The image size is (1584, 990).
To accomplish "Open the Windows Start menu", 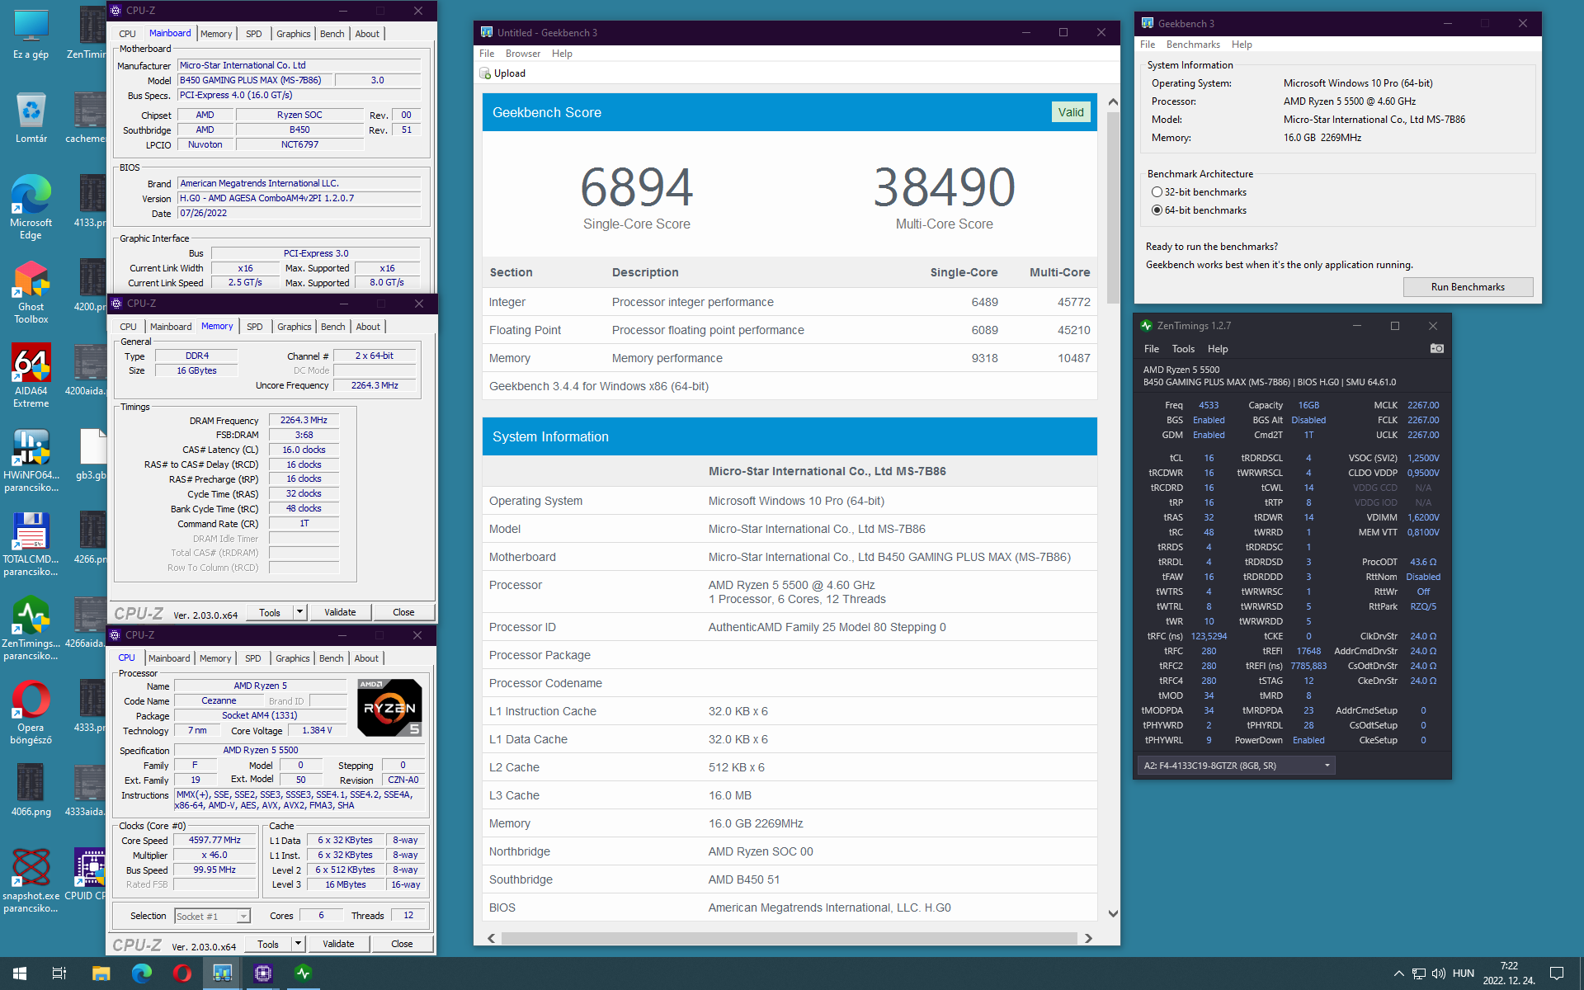I will click(x=20, y=973).
